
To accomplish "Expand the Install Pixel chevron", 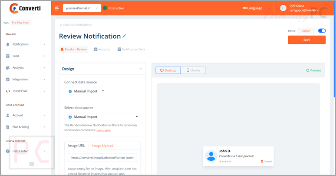I will coord(44,91).
